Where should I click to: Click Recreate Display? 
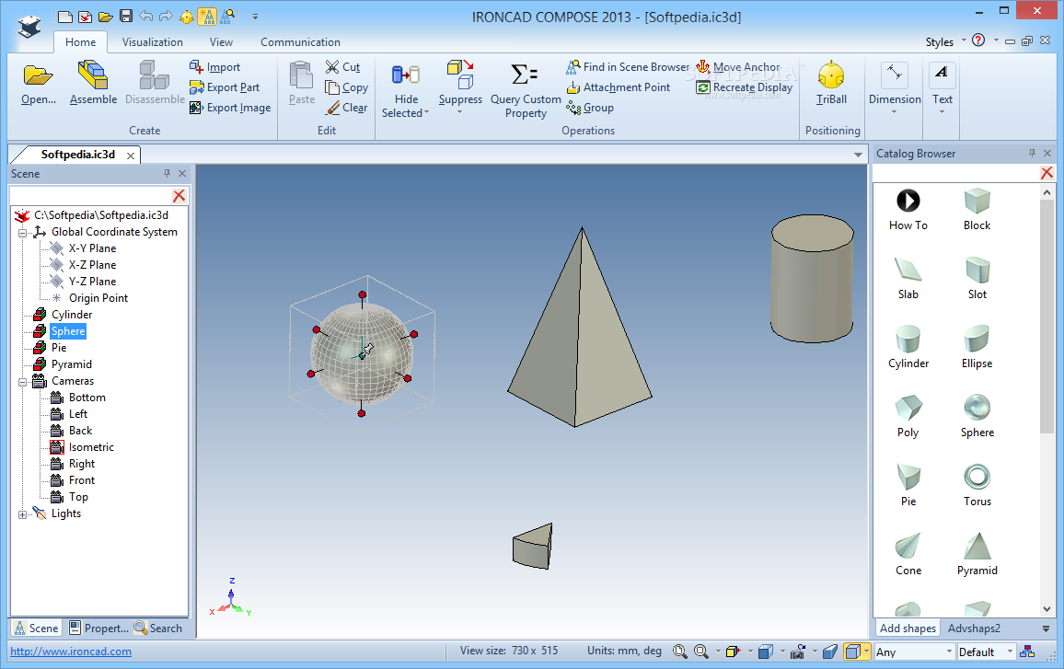[745, 87]
